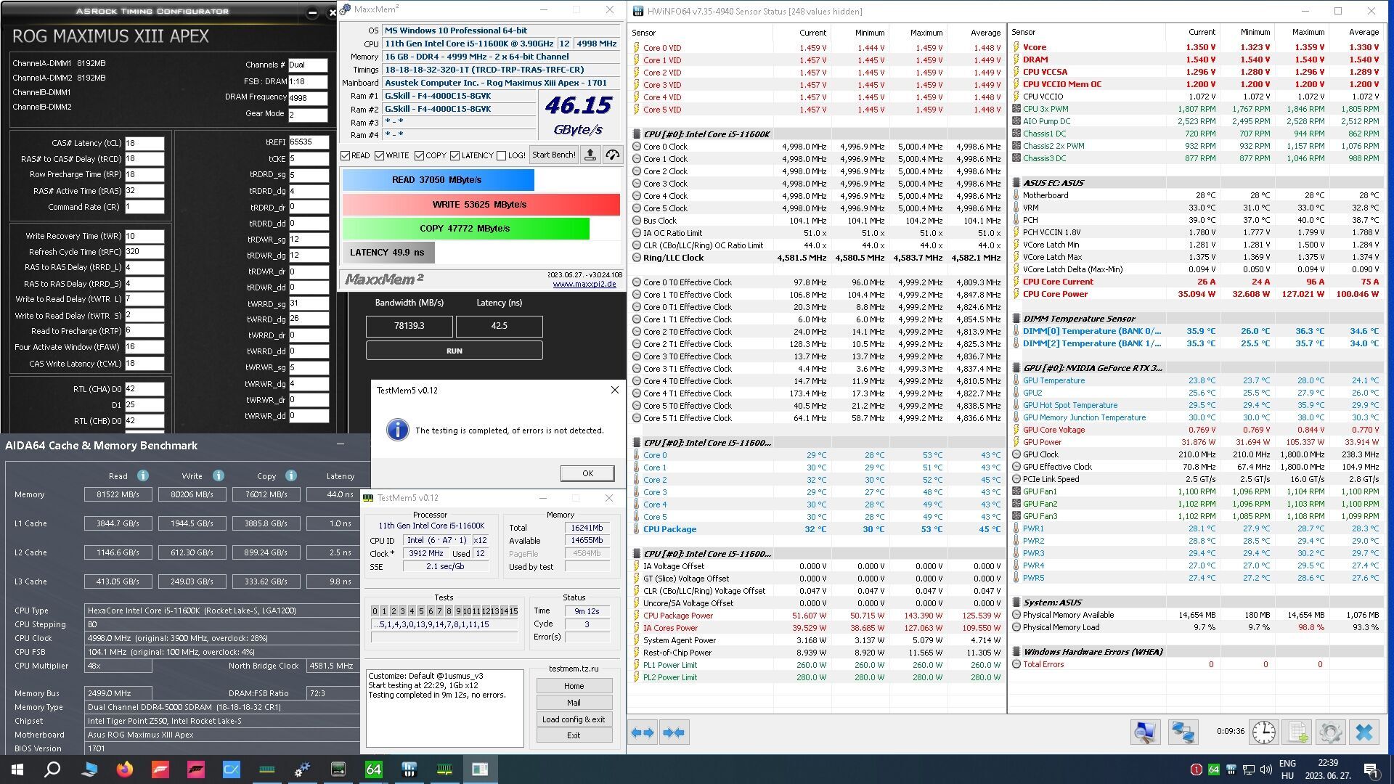Image resolution: width=1394 pixels, height=784 pixels.
Task: Click the speaker volume tray icon
Action: (x=1266, y=769)
